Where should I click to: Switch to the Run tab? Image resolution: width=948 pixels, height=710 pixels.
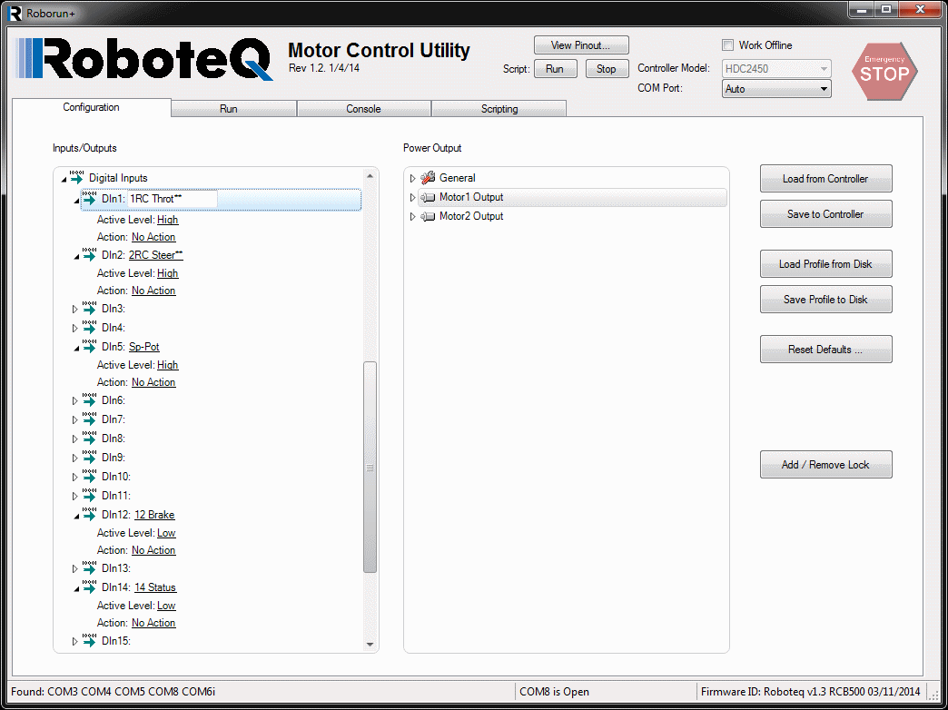228,109
